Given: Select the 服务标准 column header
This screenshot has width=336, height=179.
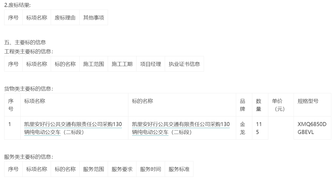Looking at the screenshot, I should coord(179,169).
